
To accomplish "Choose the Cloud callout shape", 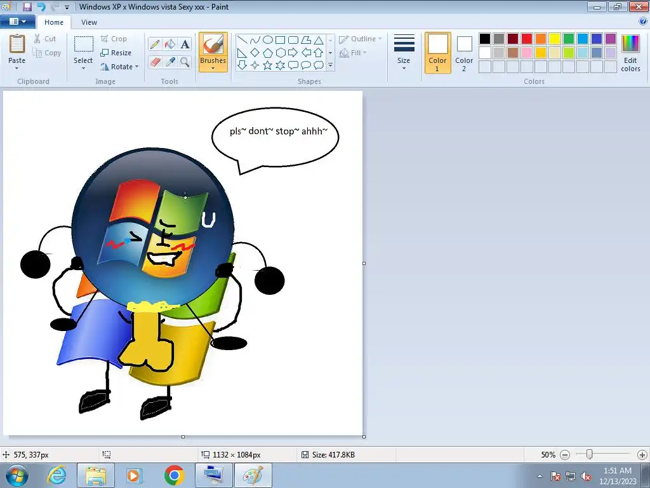I will 319,65.
